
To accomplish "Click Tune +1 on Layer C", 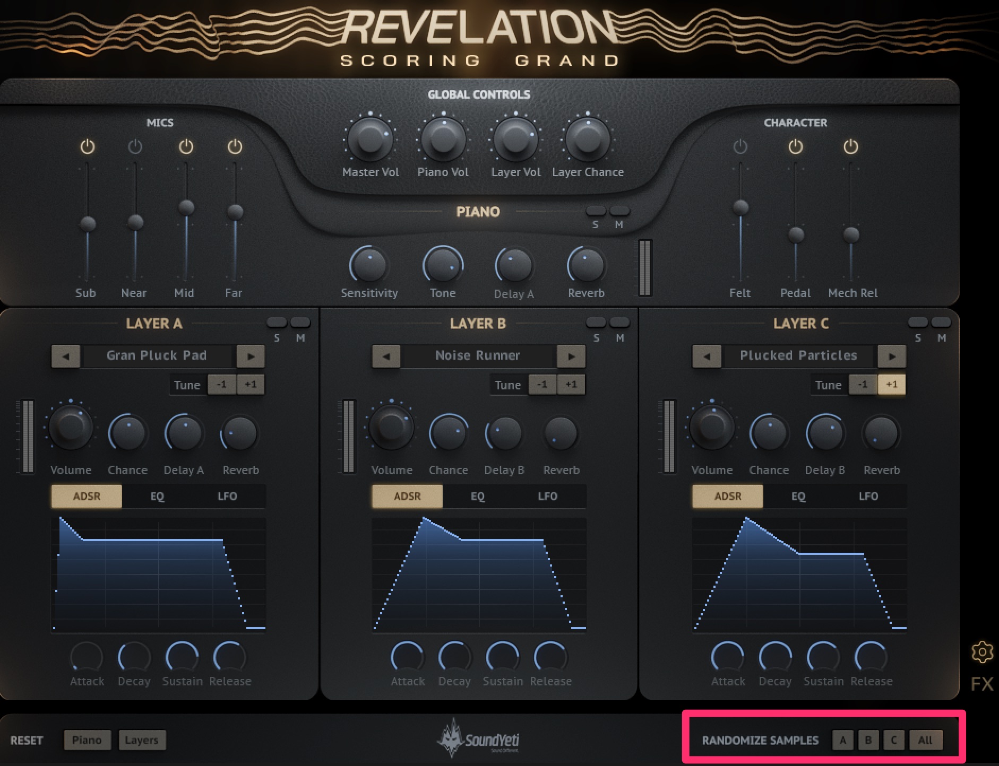I will tap(891, 384).
